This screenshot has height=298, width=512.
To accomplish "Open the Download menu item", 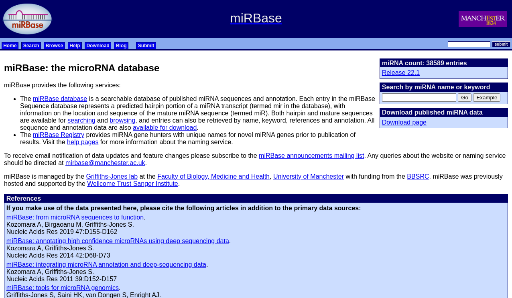I will (x=98, y=46).
